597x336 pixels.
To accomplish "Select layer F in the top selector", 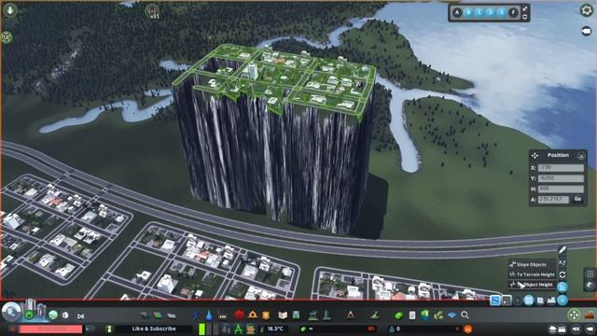I will click(513, 12).
